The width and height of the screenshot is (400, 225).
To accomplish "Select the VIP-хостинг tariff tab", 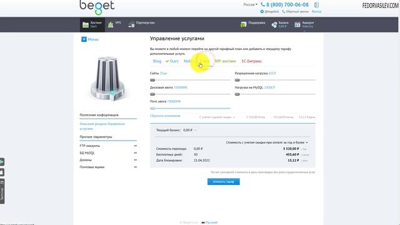I will click(225, 61).
